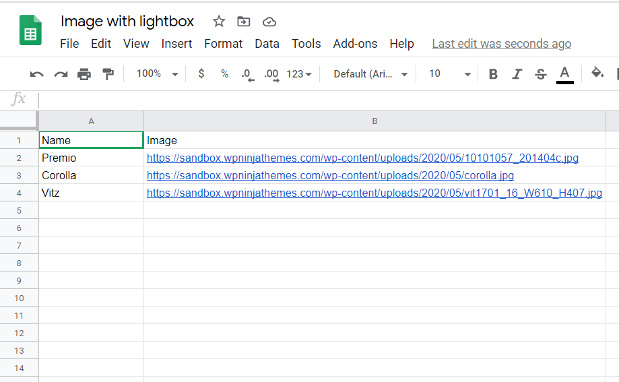Open the text color picker

point(564,74)
